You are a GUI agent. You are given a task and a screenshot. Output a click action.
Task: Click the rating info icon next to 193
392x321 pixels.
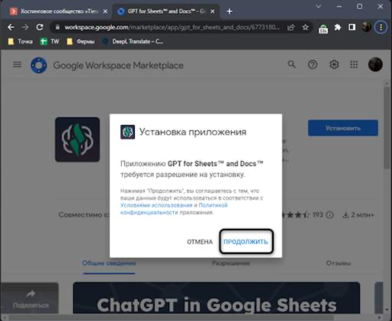[330, 215]
